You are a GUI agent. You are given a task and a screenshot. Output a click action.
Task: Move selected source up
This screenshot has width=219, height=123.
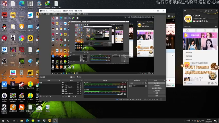point(73,96)
